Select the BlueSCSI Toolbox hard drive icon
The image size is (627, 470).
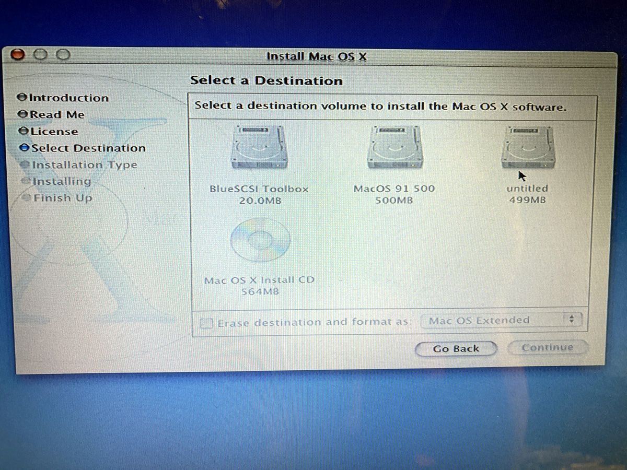coord(259,148)
